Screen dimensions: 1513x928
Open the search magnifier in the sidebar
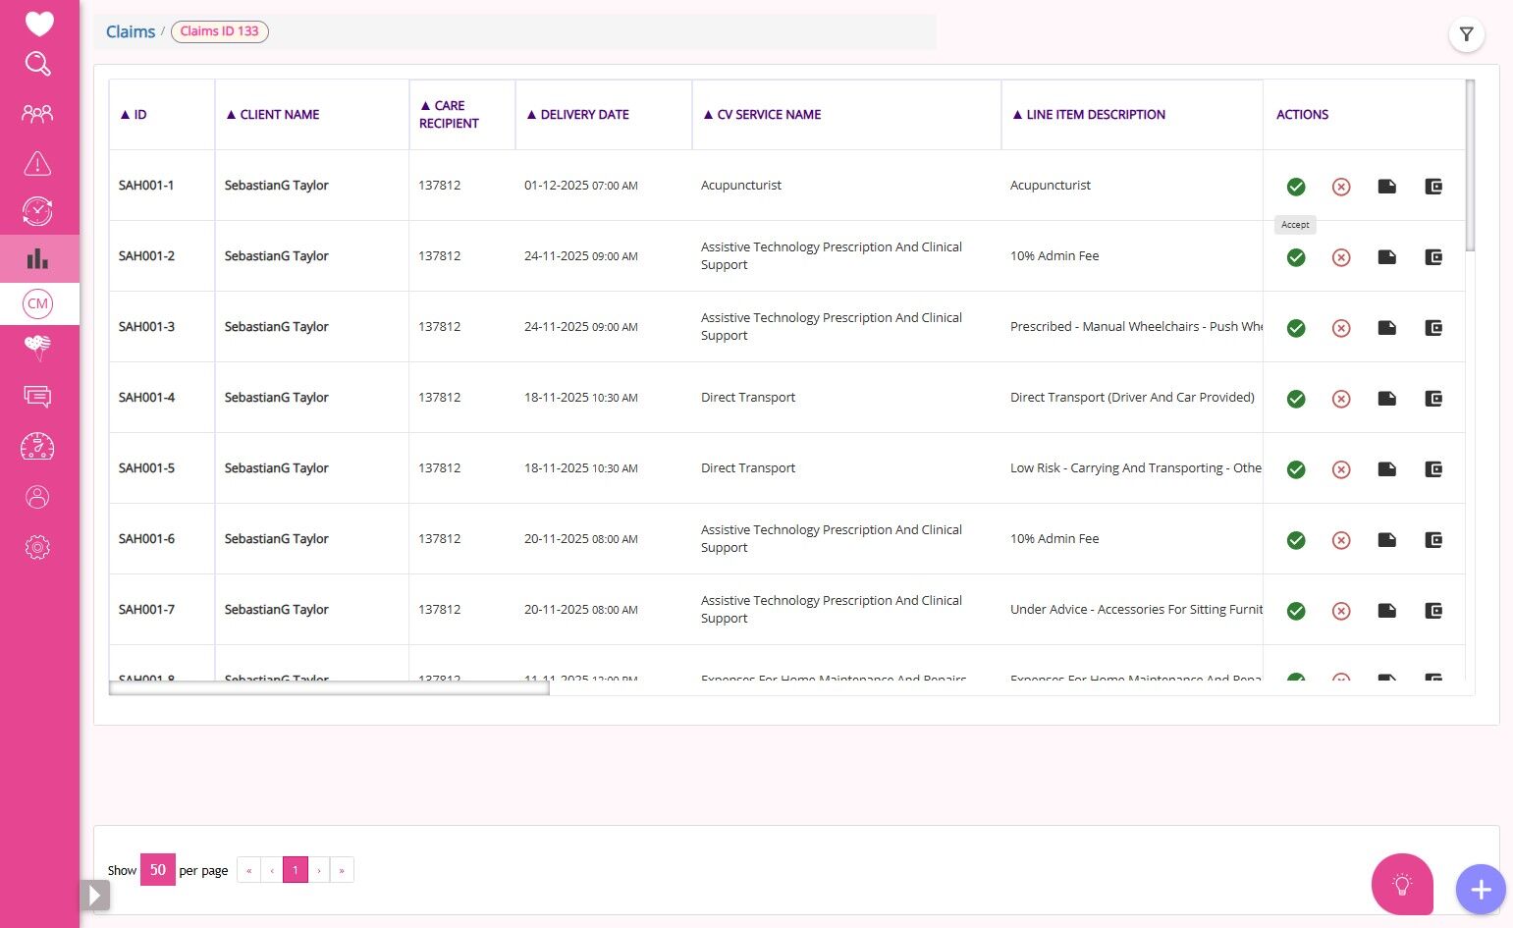pos(37,64)
